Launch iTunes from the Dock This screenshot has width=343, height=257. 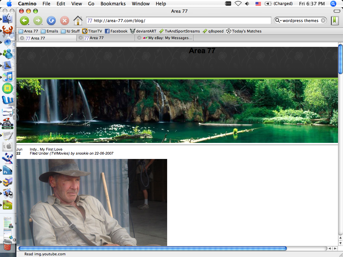8,77
